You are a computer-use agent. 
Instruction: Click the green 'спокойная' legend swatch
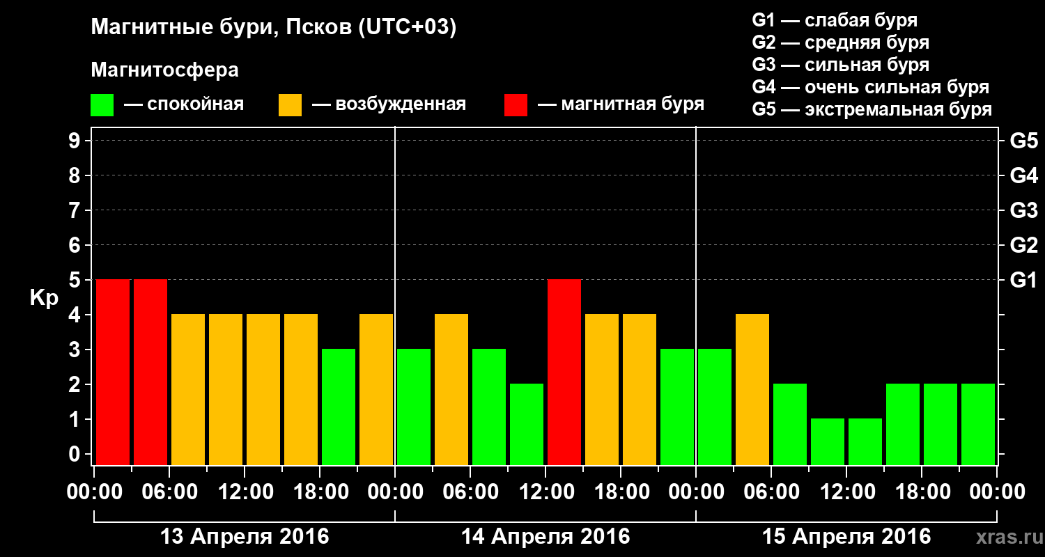pos(102,105)
